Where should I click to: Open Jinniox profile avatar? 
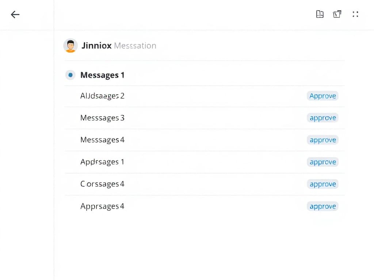click(x=70, y=46)
